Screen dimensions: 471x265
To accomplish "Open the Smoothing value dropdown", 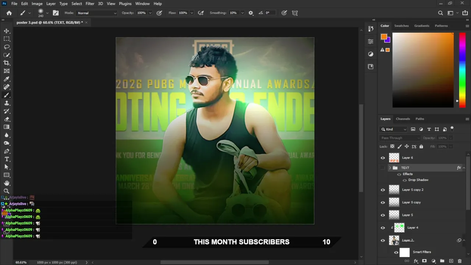I will [242, 13].
